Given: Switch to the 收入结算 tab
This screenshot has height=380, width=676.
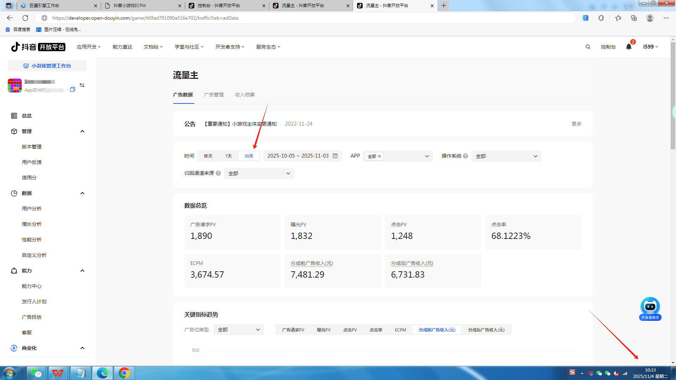Looking at the screenshot, I should [x=245, y=95].
